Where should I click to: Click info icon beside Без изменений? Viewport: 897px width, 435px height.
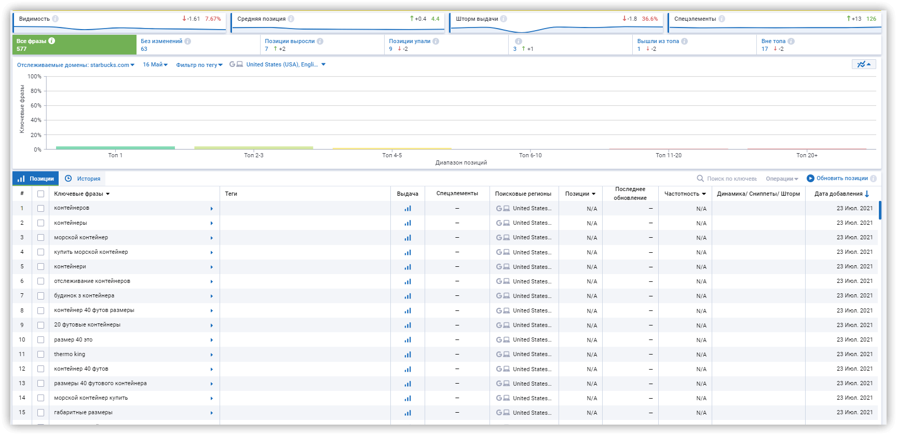tap(187, 41)
